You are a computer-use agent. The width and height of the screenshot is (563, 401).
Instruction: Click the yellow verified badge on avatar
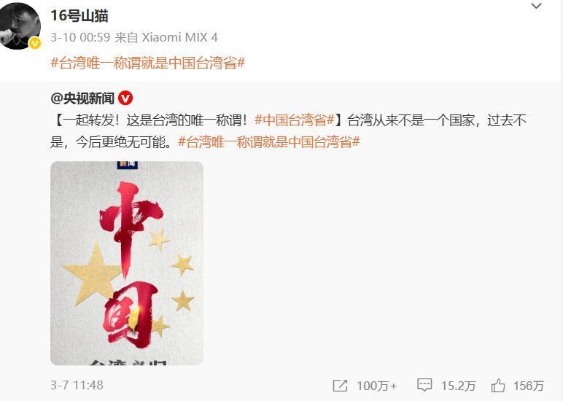click(x=35, y=43)
